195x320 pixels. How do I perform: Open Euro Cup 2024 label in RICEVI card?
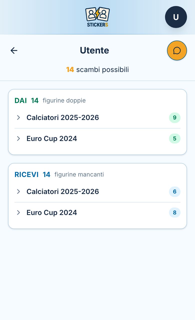pos(52,212)
